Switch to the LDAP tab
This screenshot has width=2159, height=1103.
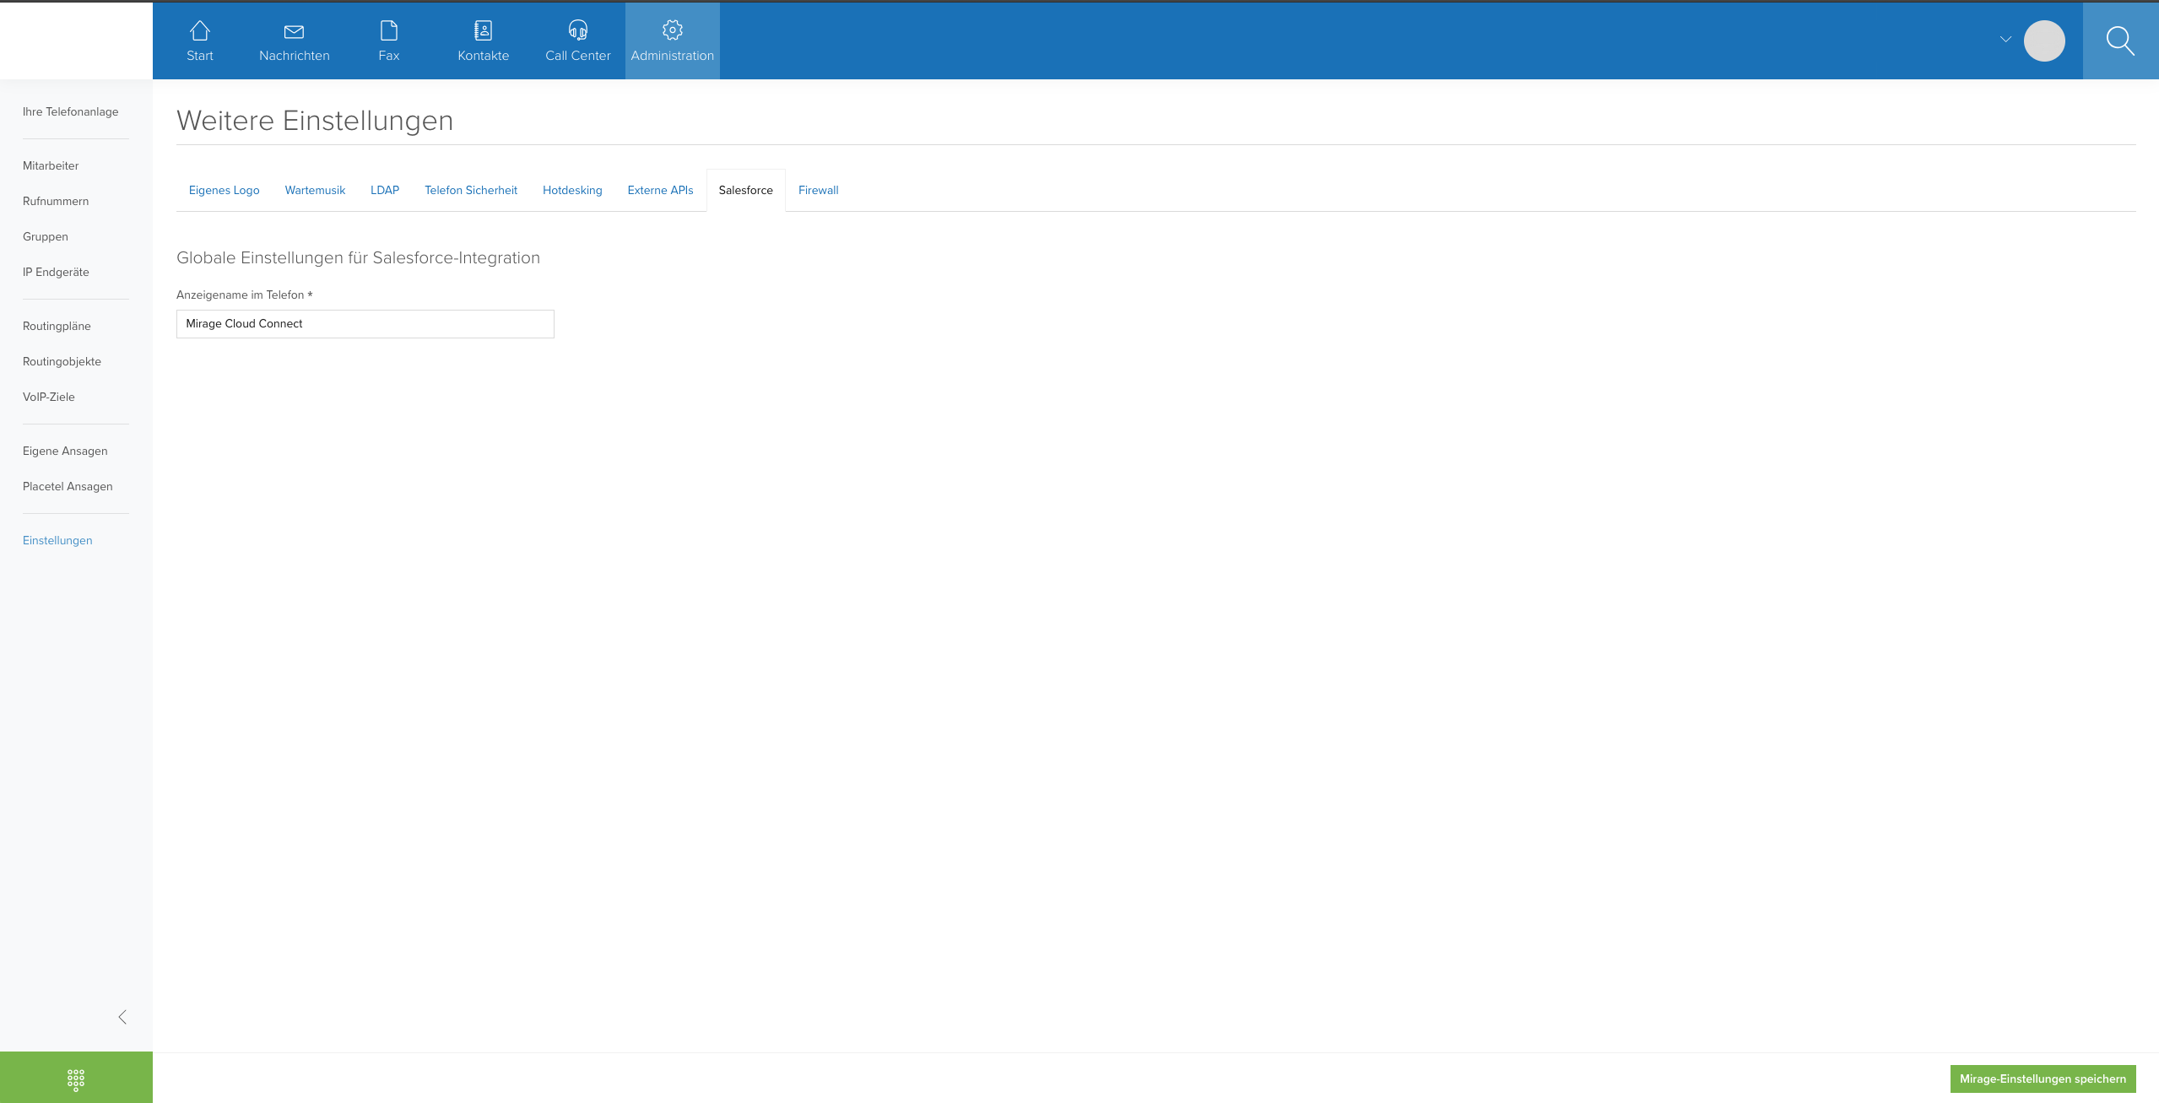[385, 190]
